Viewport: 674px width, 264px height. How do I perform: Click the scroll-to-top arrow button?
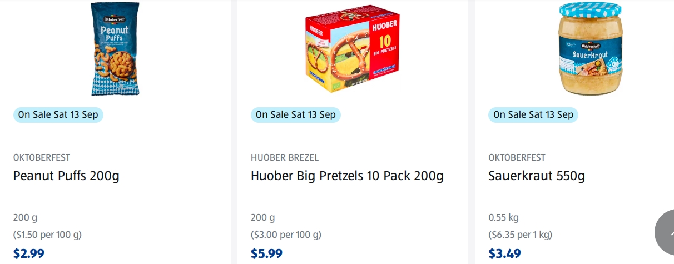point(666,232)
